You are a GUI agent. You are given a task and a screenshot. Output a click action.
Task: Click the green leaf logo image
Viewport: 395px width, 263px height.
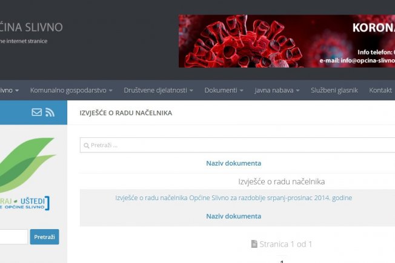point(27,164)
